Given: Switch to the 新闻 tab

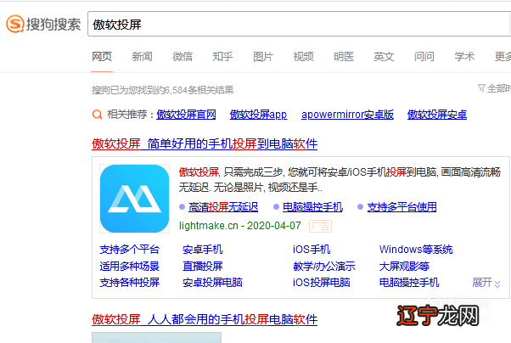Looking at the screenshot, I should [x=142, y=57].
